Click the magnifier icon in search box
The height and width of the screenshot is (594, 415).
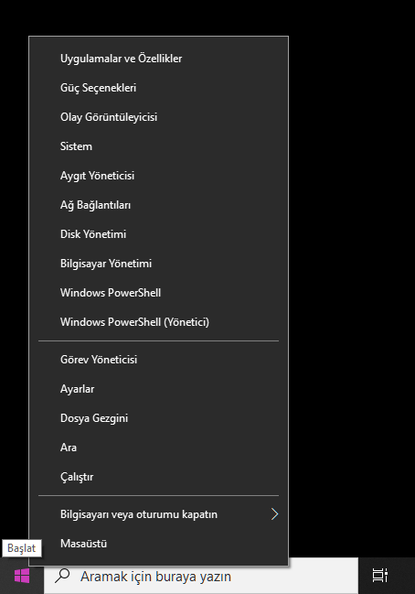62,576
